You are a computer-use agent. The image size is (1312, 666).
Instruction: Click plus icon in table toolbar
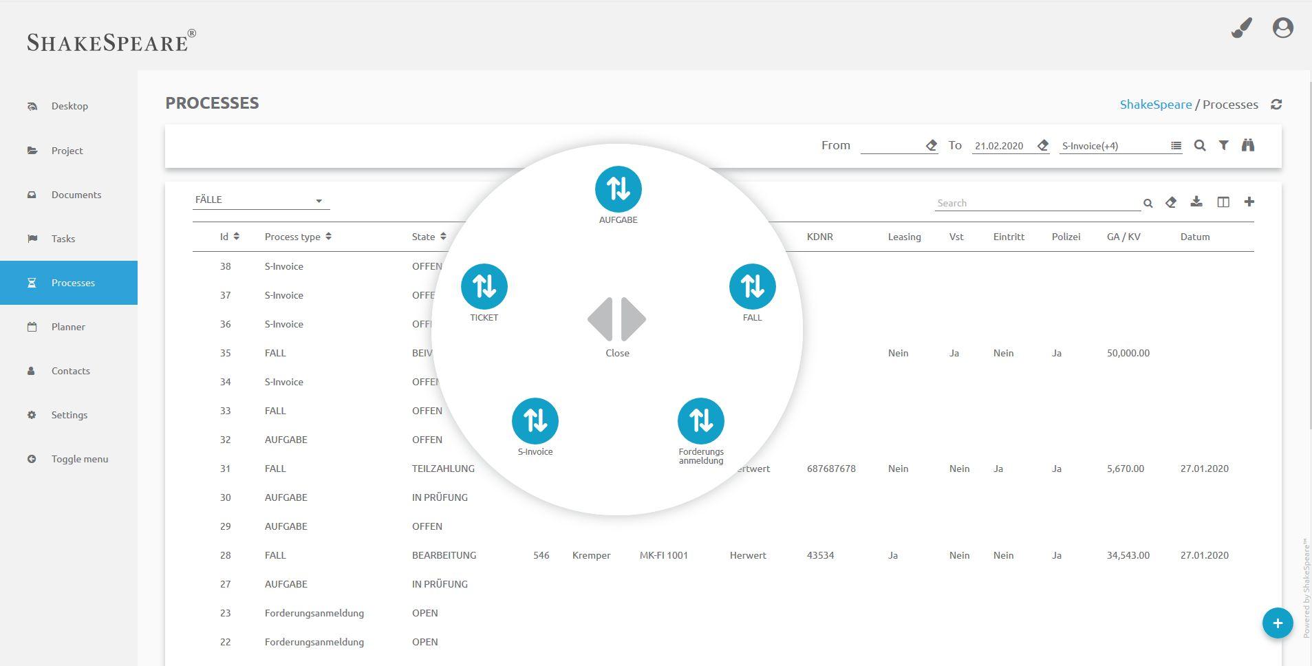tap(1249, 202)
